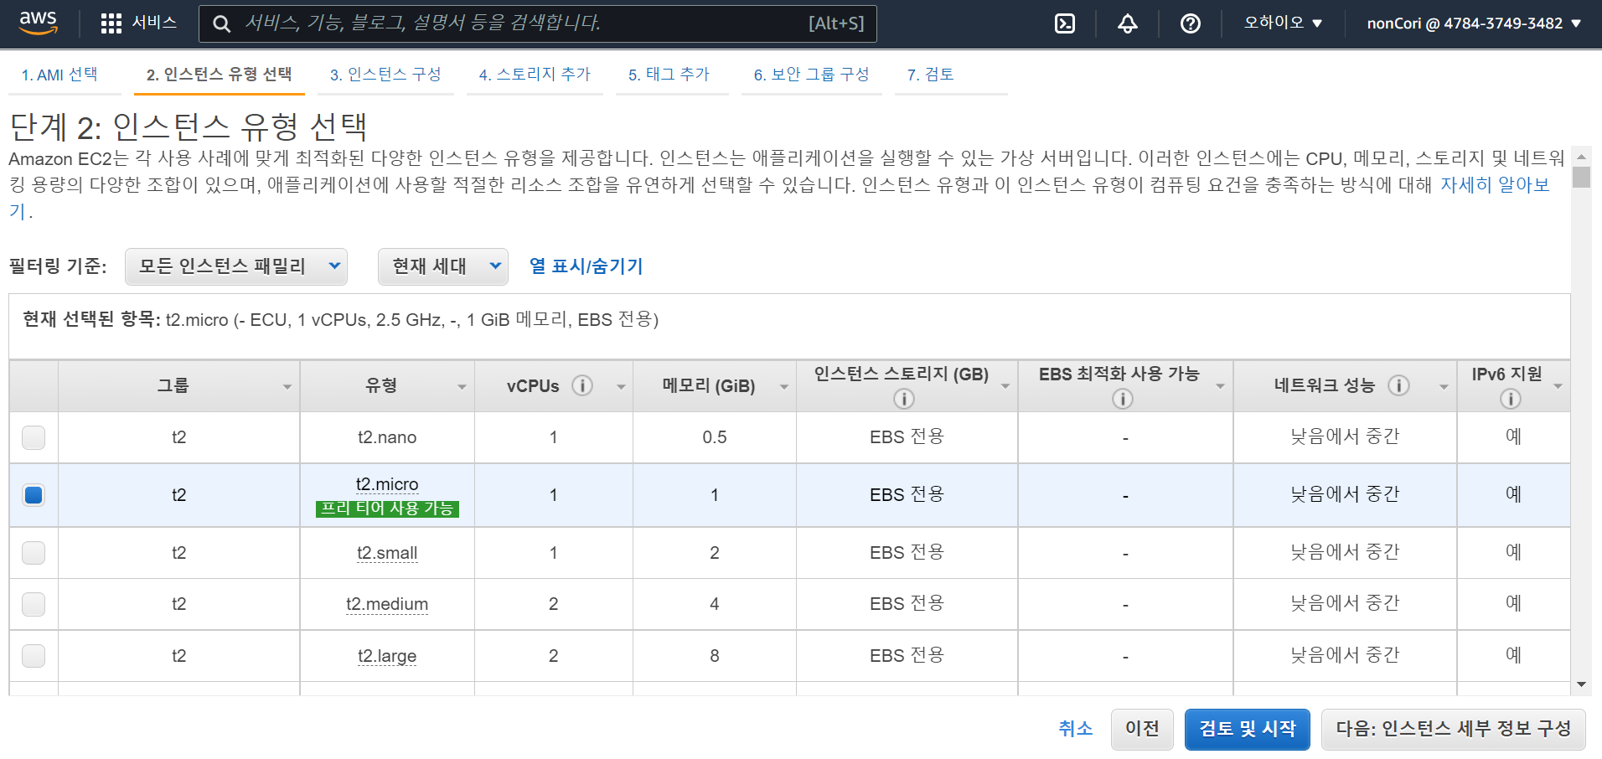
Task: Open help question mark icon
Action: point(1191,23)
